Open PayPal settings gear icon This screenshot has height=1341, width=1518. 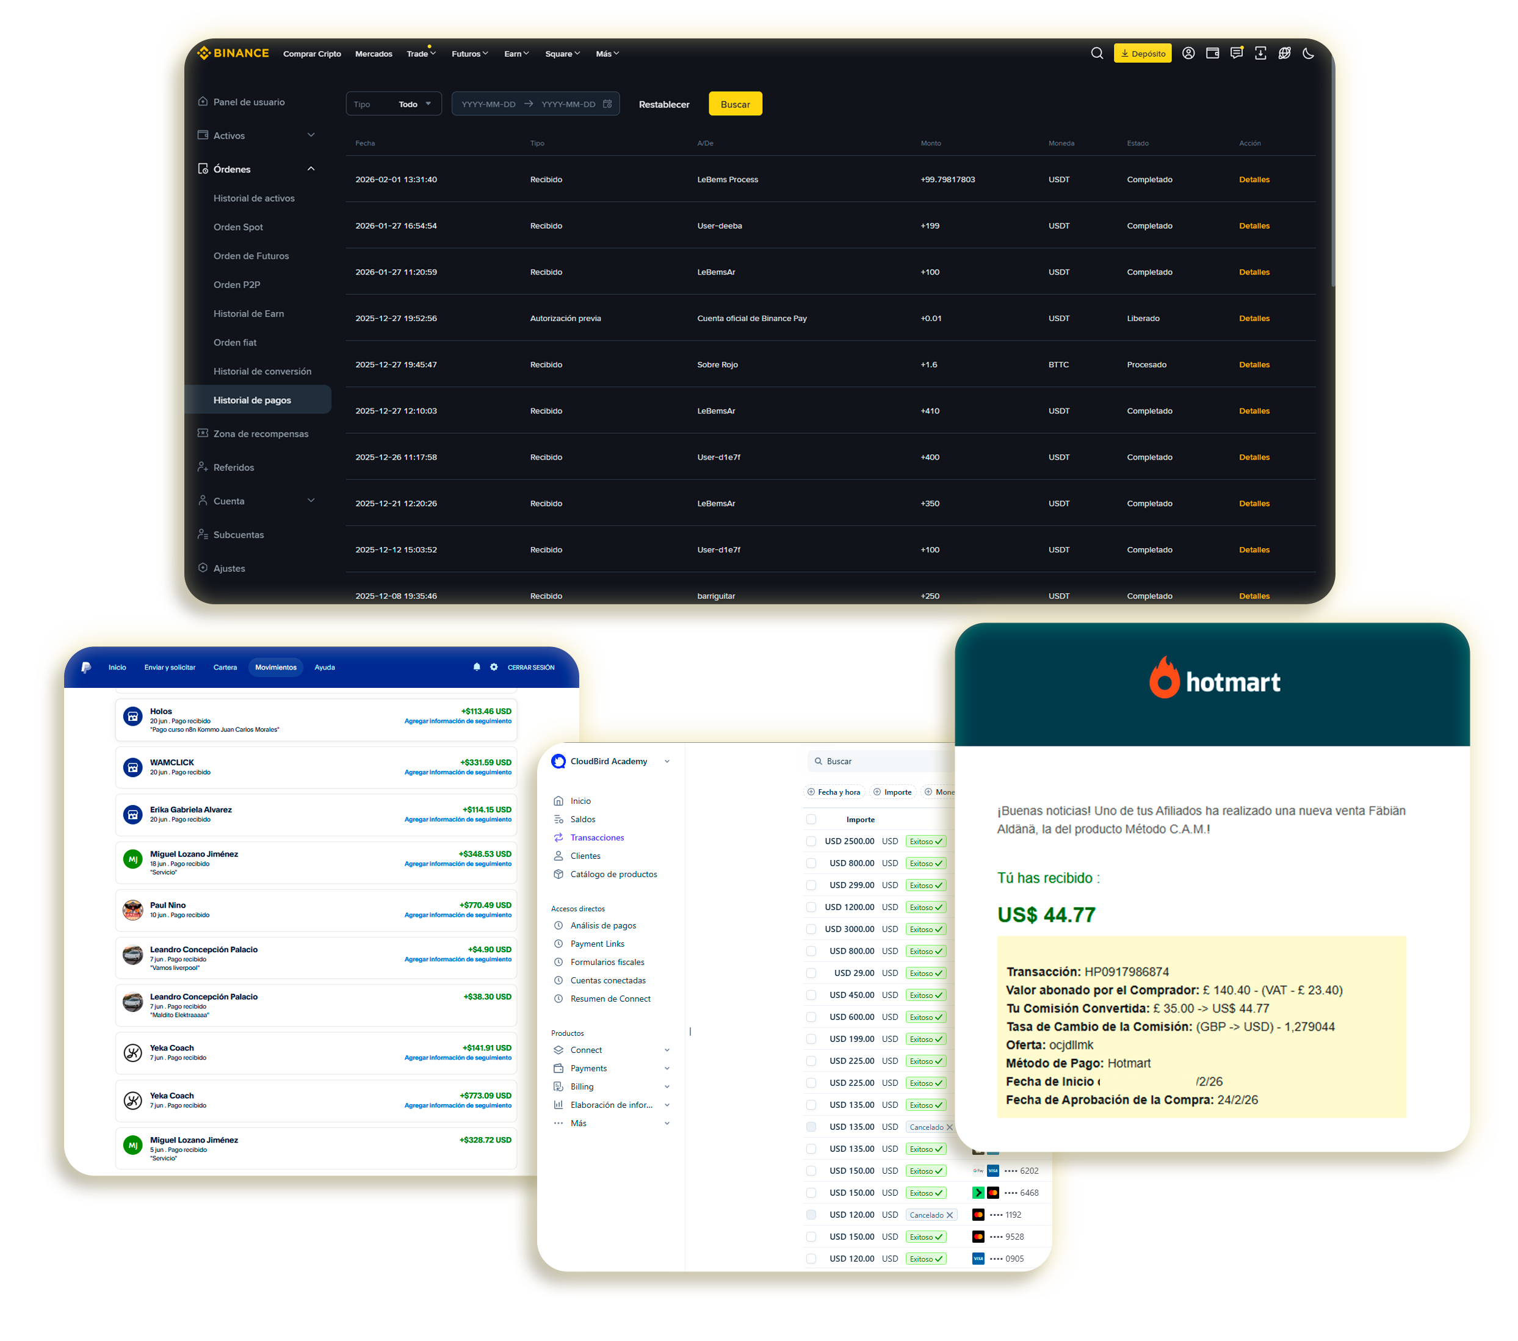[x=494, y=667]
